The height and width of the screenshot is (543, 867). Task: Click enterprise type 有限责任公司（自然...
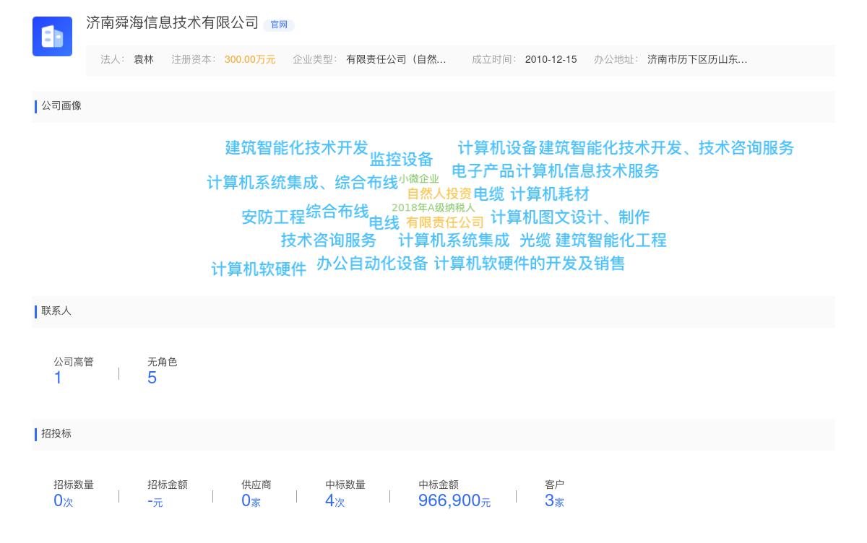[396, 60]
